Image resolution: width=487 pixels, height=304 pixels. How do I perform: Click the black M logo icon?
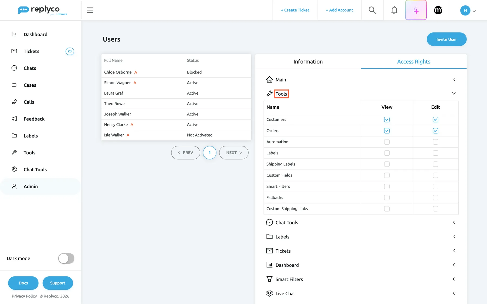point(438,10)
